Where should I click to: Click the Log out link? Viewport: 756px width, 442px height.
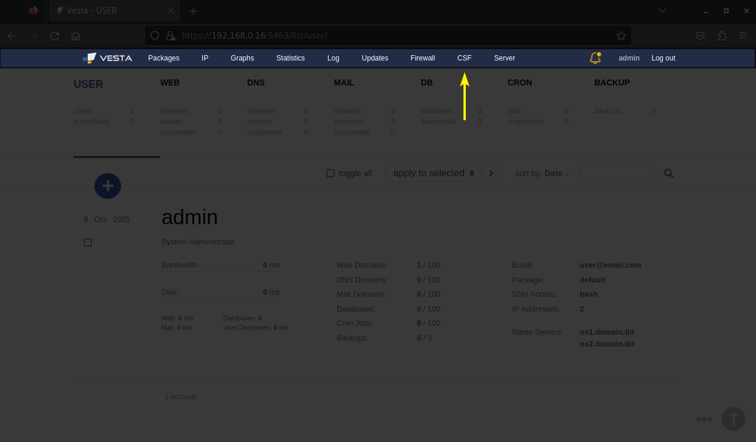point(663,58)
